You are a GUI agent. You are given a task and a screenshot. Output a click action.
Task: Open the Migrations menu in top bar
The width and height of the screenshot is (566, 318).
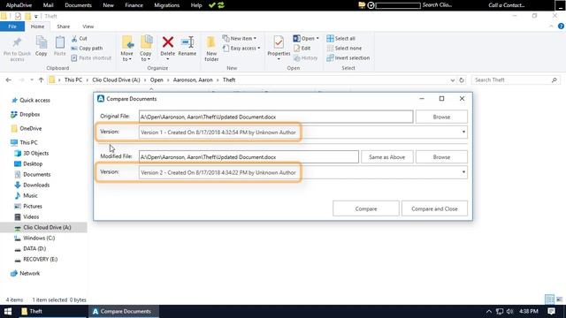coord(167,5)
